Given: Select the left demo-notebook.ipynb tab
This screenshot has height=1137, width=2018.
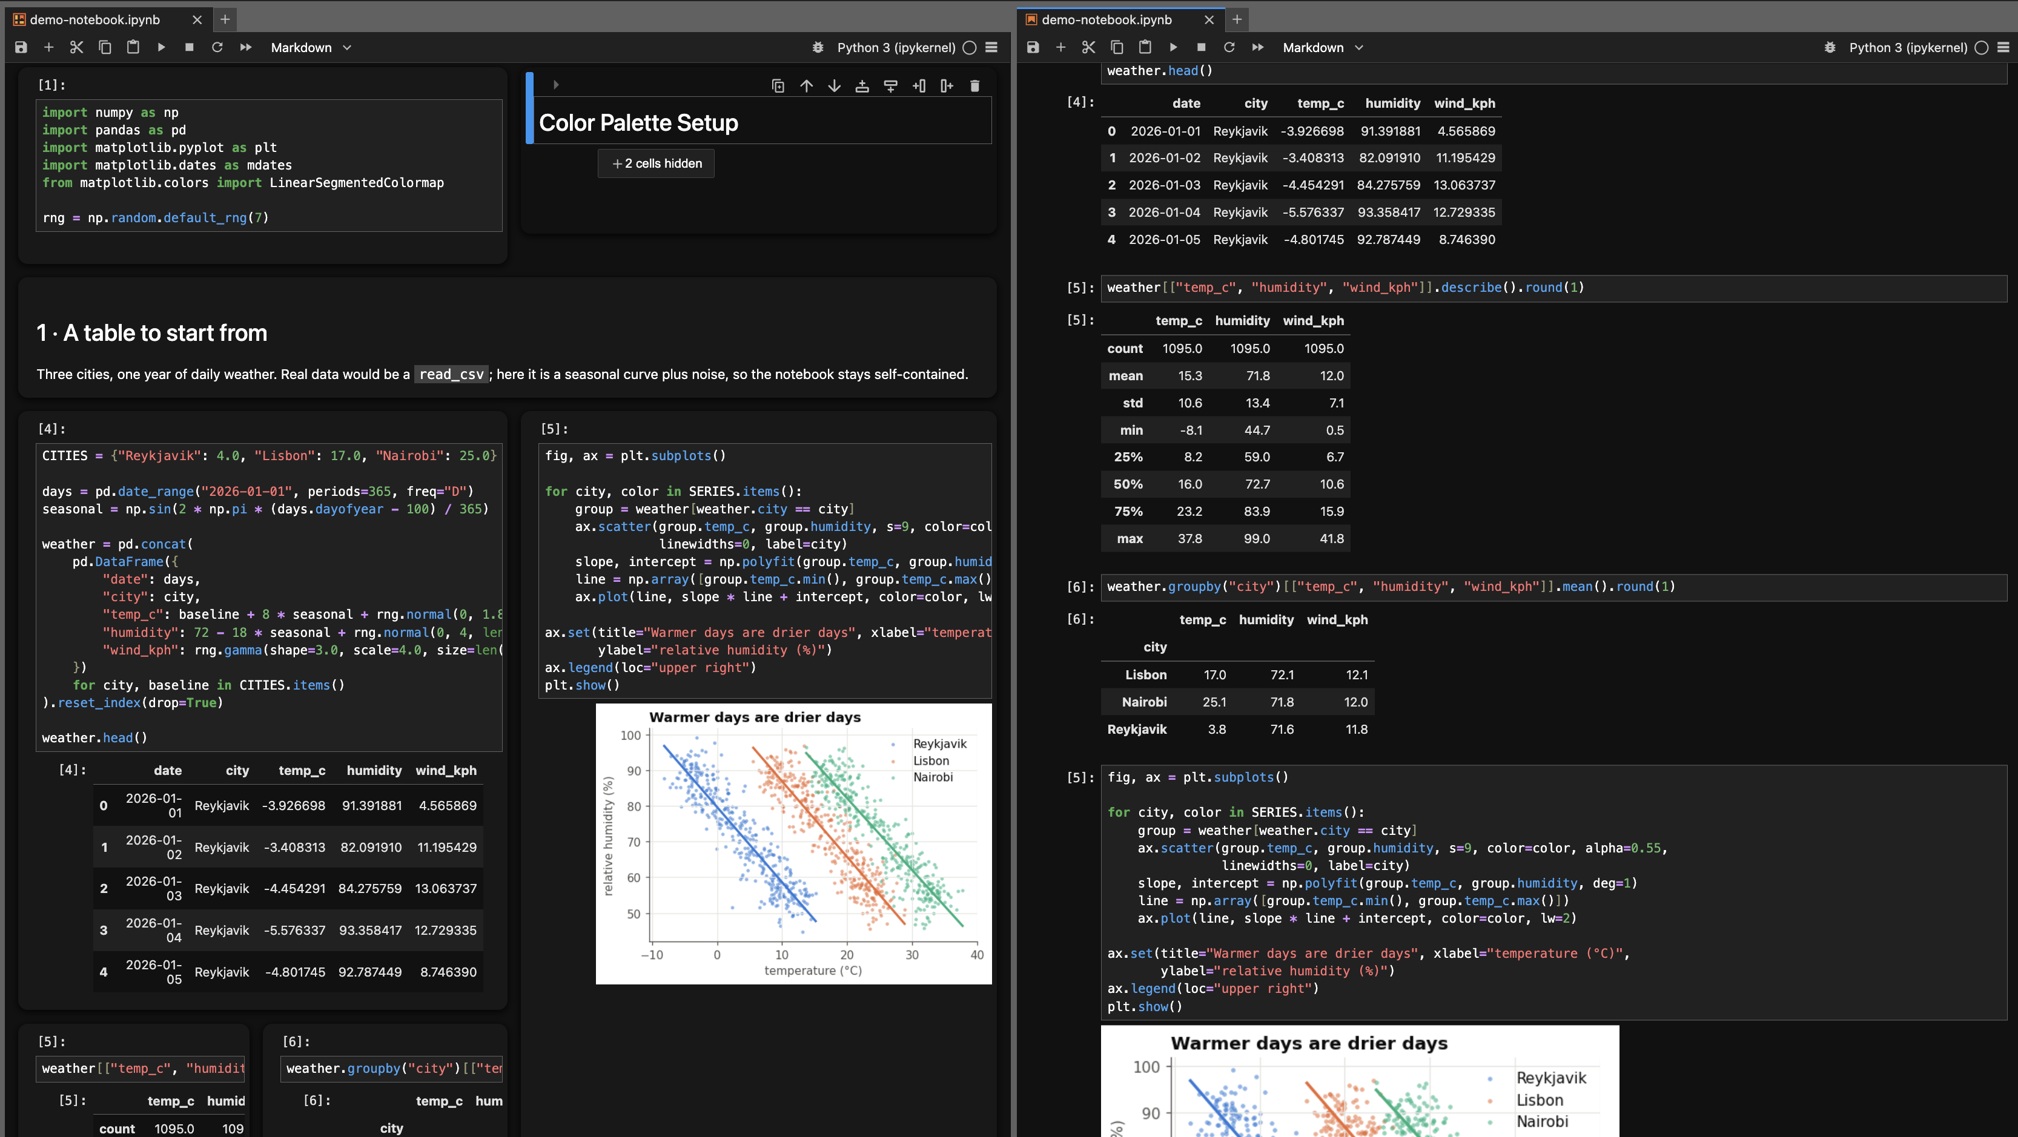Looking at the screenshot, I should coord(95,19).
